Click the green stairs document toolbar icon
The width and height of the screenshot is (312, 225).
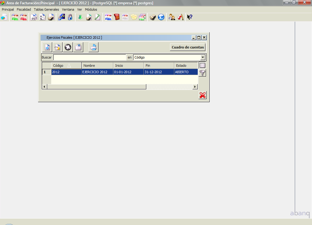coord(97,17)
